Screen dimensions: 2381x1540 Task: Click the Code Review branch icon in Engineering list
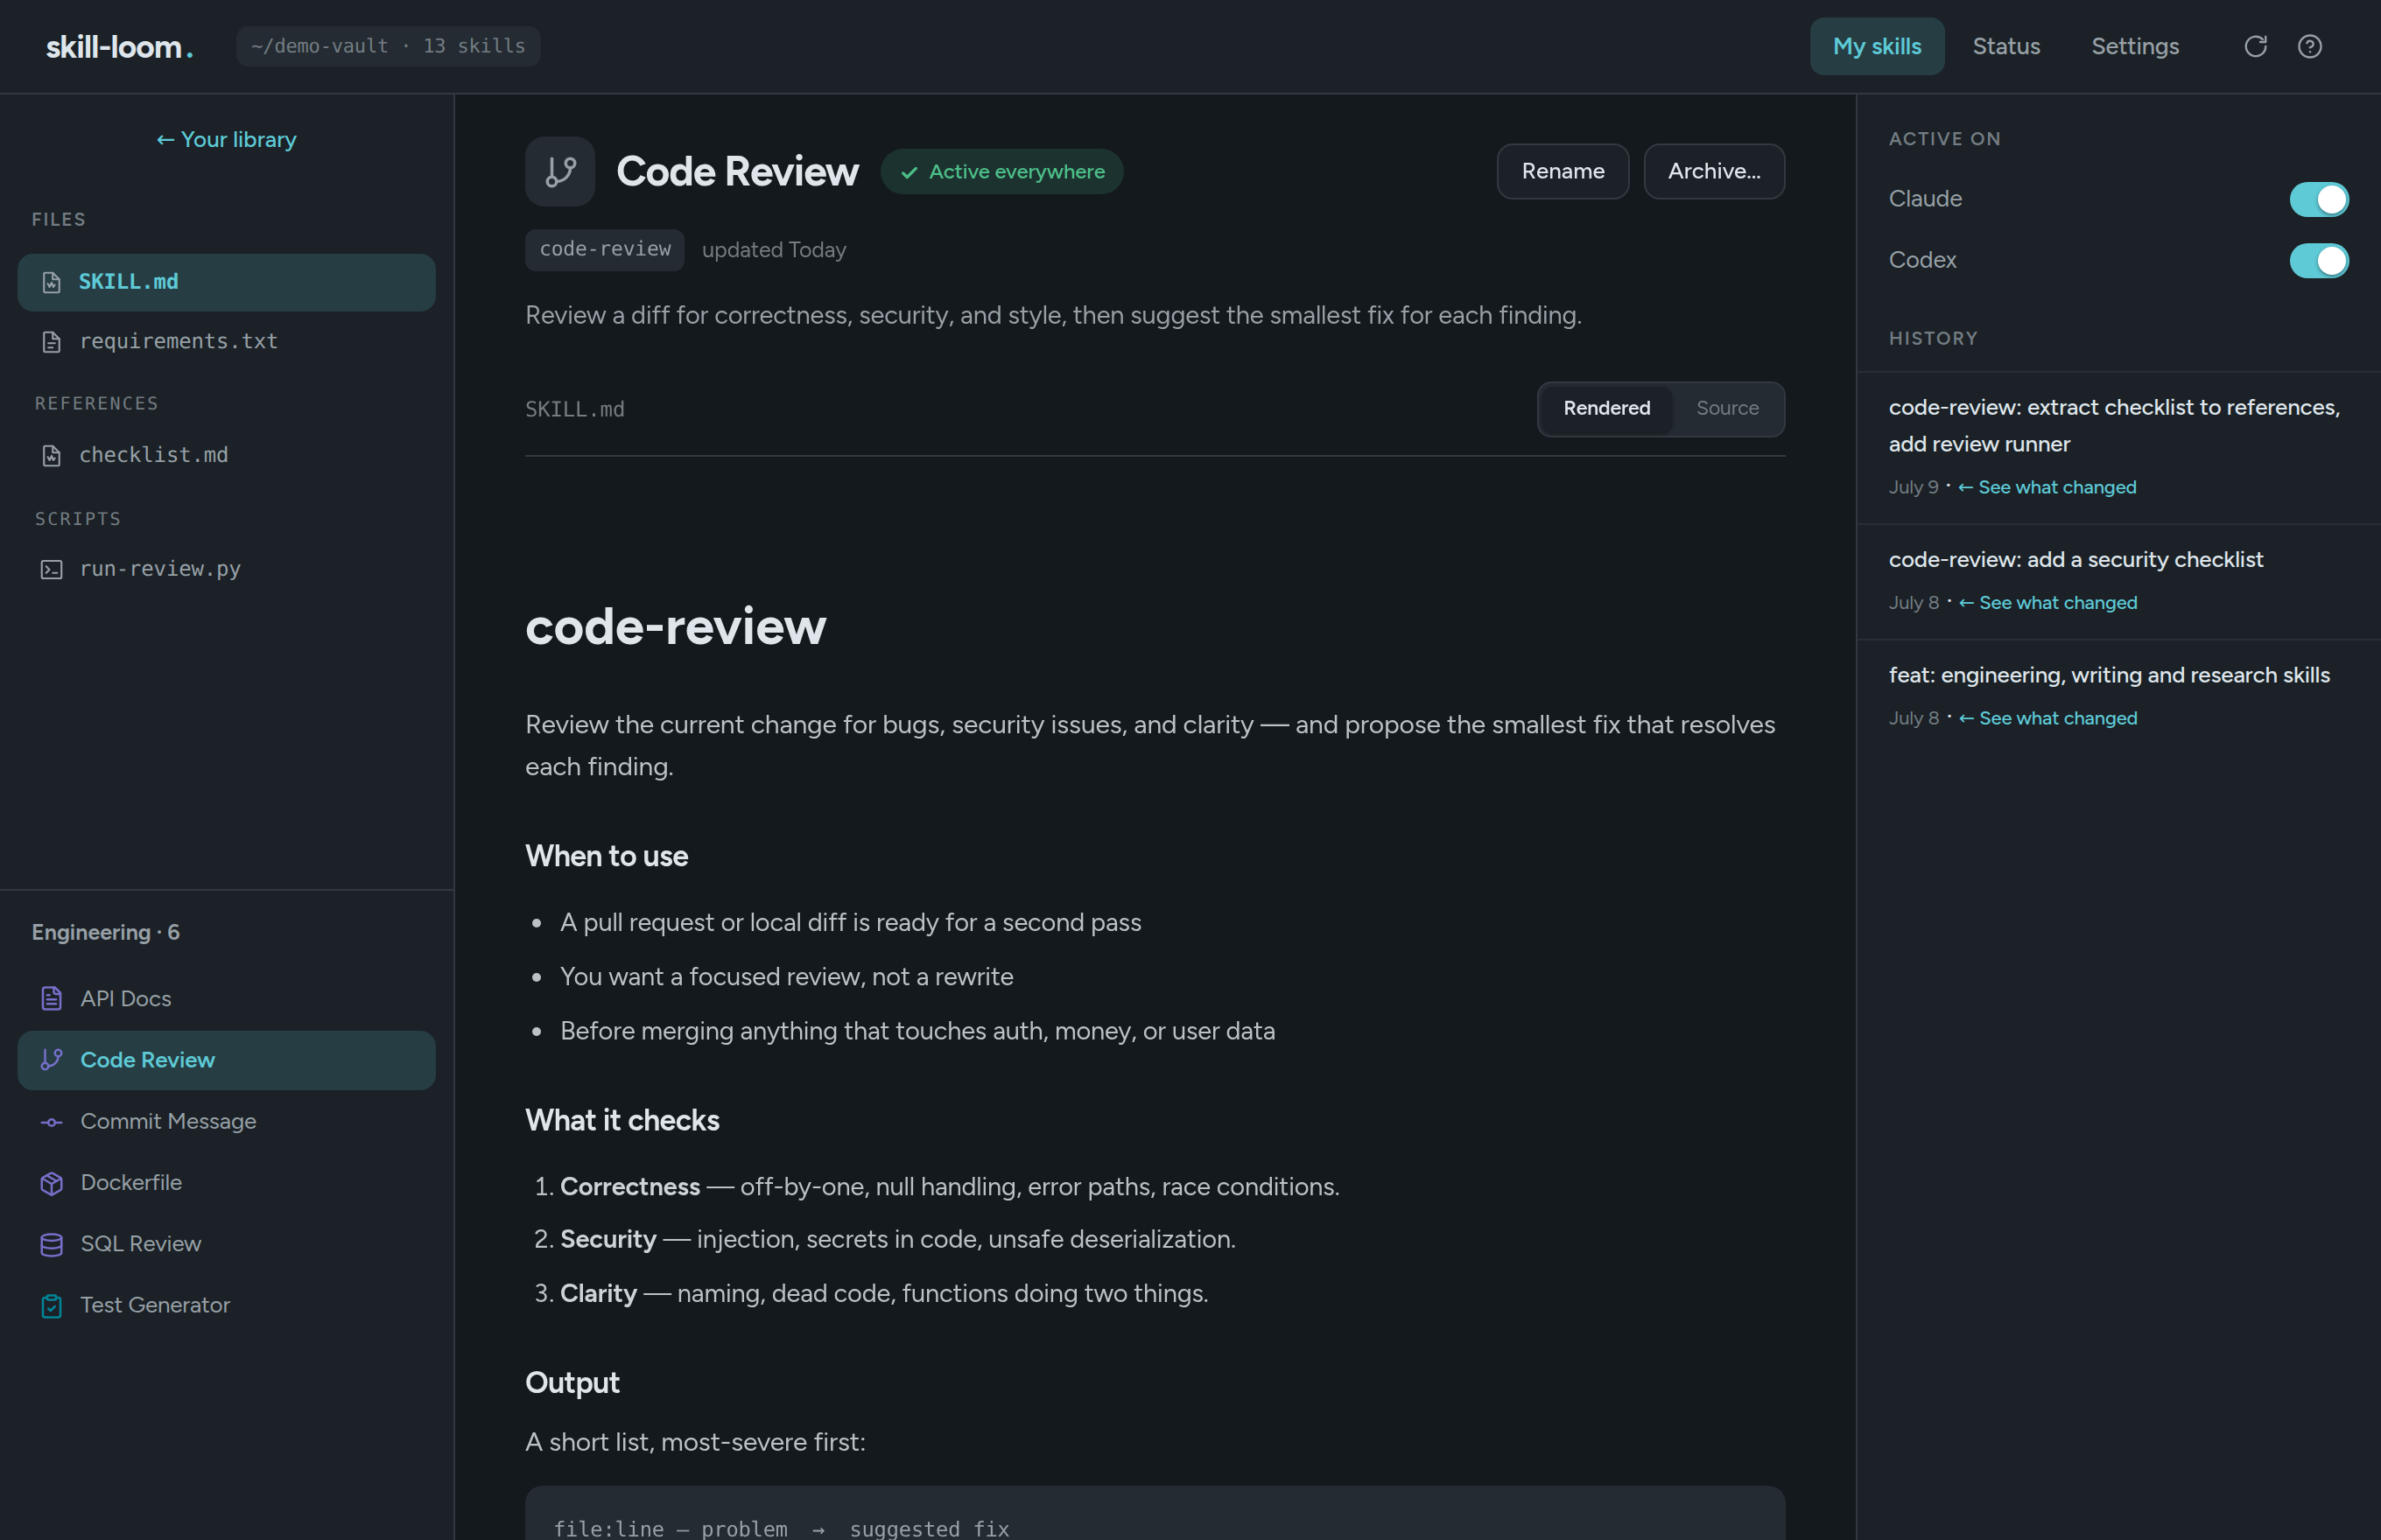pos(52,1060)
